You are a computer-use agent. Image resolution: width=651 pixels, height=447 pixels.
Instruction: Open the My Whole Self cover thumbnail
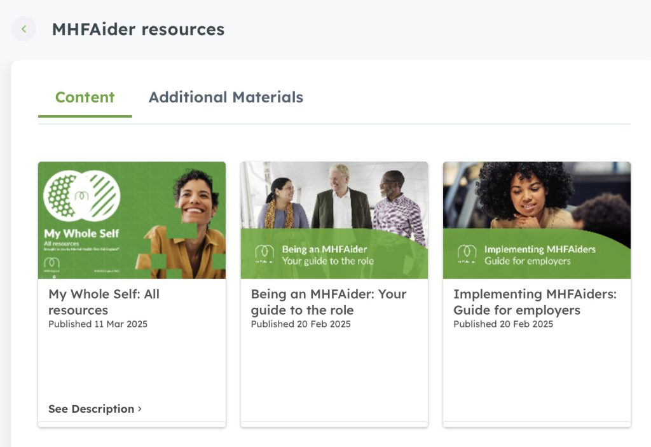pos(132,220)
